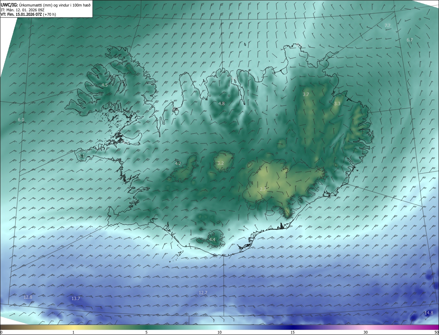Click the 6.7 value label
Image resolution: width=439 pixels, height=335 pixels.
(x=410, y=40)
